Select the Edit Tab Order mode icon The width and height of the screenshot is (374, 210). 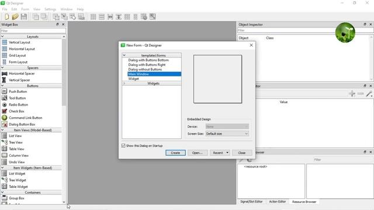[81, 17]
